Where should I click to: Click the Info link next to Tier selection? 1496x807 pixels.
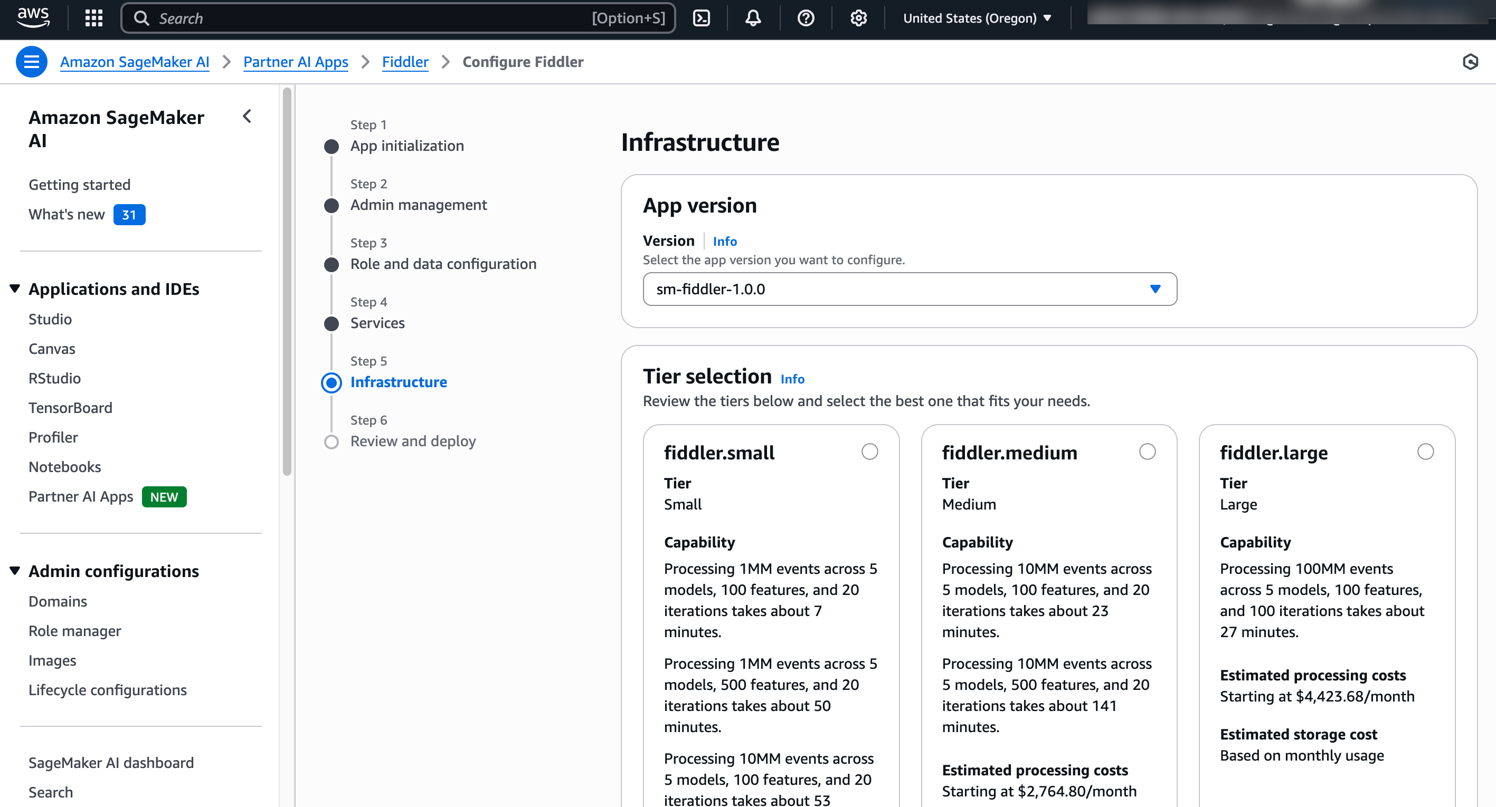(x=793, y=378)
